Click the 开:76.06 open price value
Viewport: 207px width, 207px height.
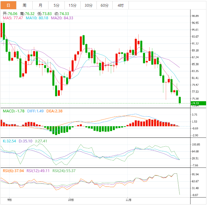pos(10,14)
